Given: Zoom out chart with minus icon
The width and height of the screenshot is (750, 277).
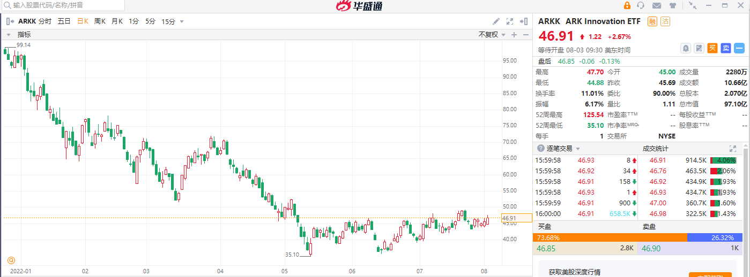Looking at the screenshot, I should (x=526, y=35).
